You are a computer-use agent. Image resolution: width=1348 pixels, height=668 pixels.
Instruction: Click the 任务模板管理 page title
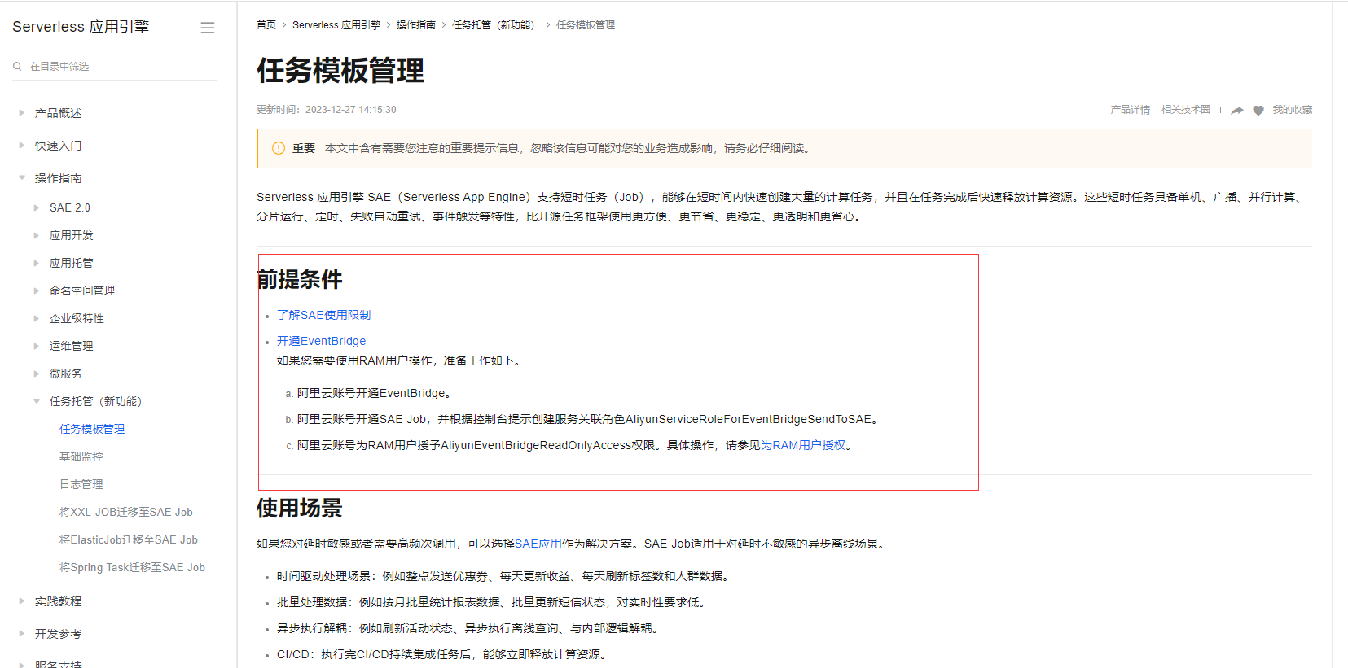coord(340,71)
